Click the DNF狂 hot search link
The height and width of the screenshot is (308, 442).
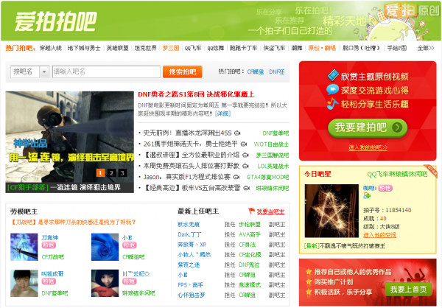(x=277, y=72)
